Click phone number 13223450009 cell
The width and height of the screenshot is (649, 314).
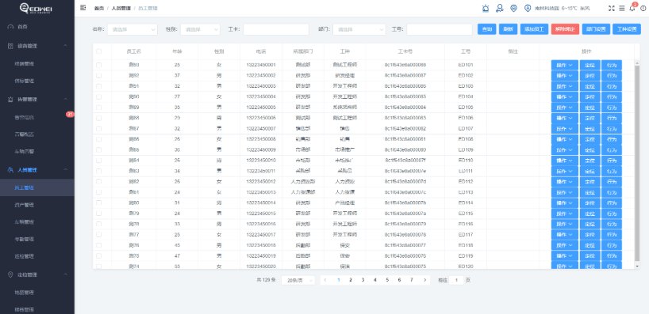click(x=261, y=149)
